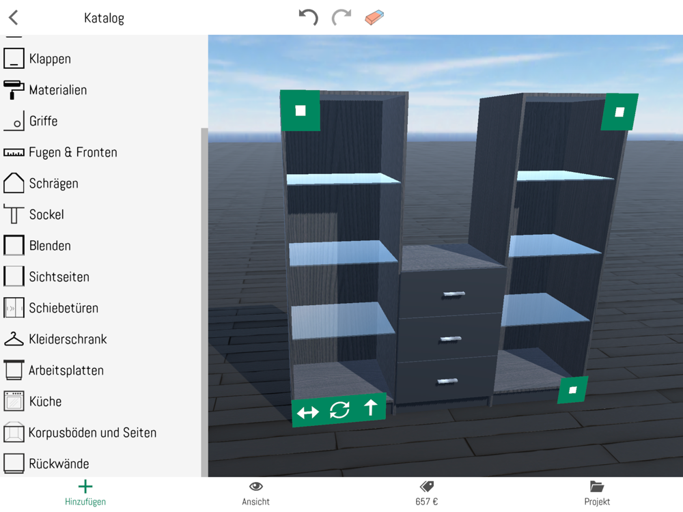
Task: Select the top drawer of the middle cabinet
Action: (x=453, y=294)
